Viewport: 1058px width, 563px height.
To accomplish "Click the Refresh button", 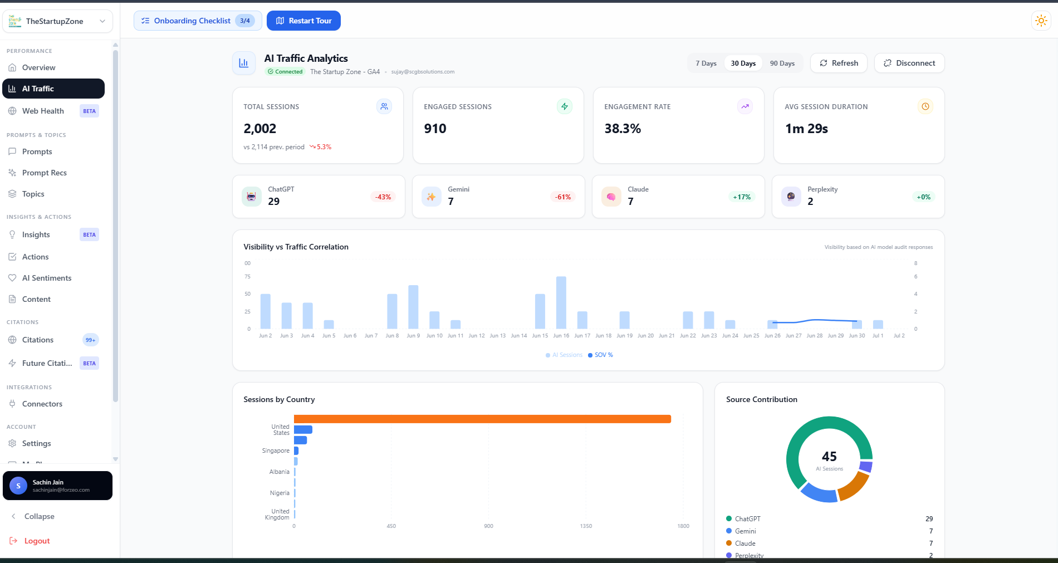I will point(839,63).
